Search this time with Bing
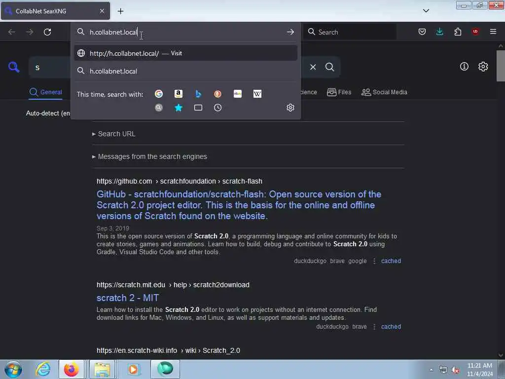Image resolution: width=505 pixels, height=379 pixels. click(x=198, y=94)
